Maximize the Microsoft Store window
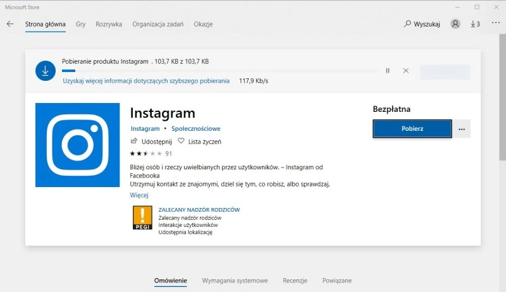Image resolution: width=506 pixels, height=292 pixels. tap(477, 7)
